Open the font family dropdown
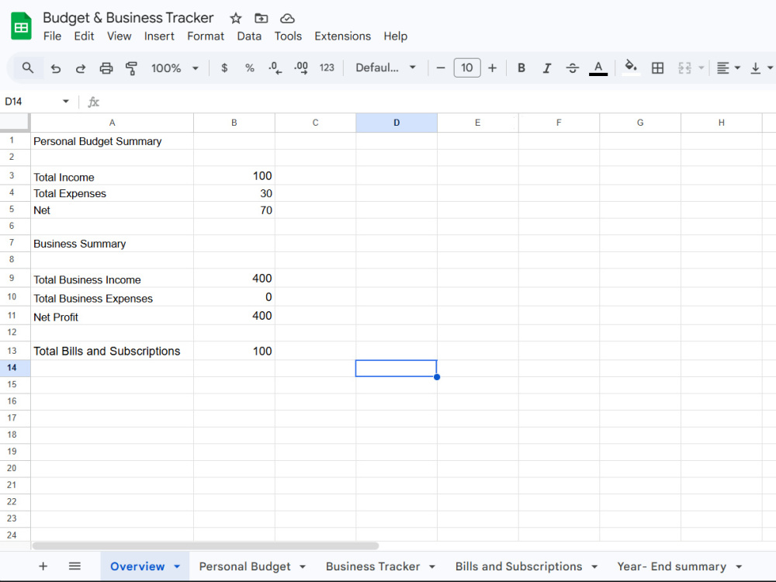This screenshot has height=582, width=776. click(x=386, y=68)
